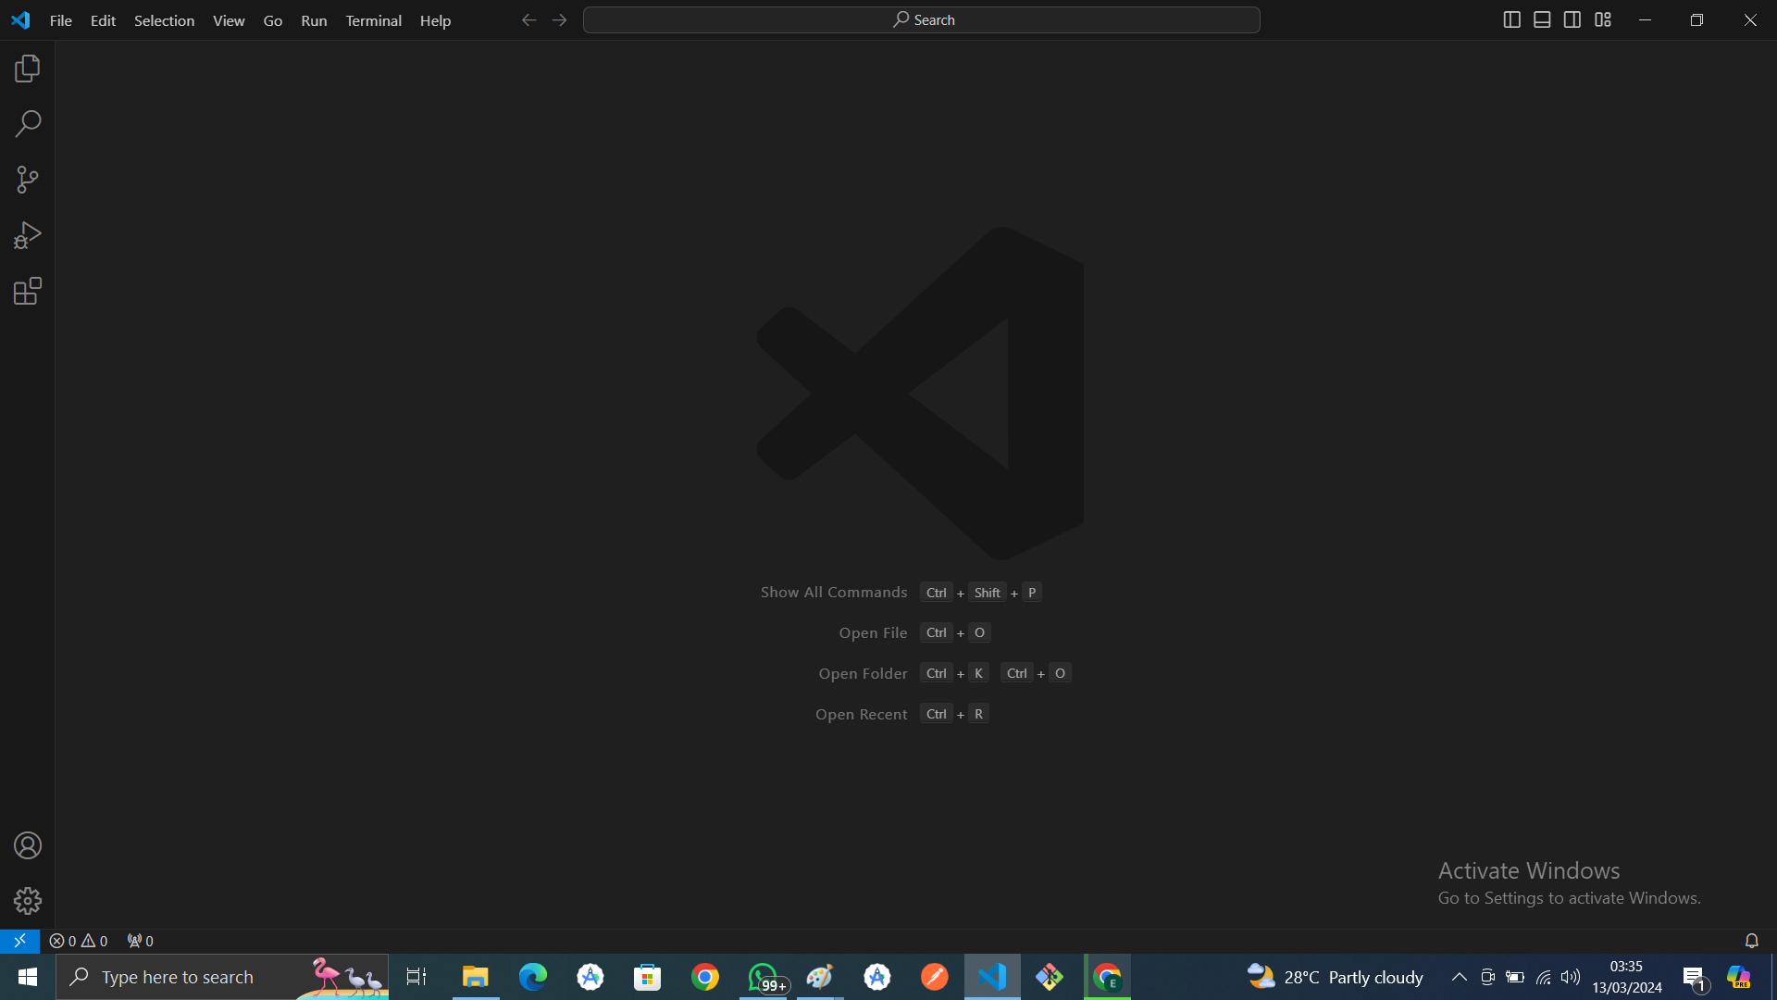Open the Accounts menu icon
The height and width of the screenshot is (1000, 1777).
pos(28,845)
